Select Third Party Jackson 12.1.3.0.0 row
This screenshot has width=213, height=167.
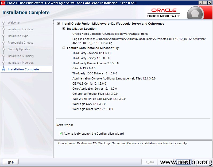tap(92, 53)
